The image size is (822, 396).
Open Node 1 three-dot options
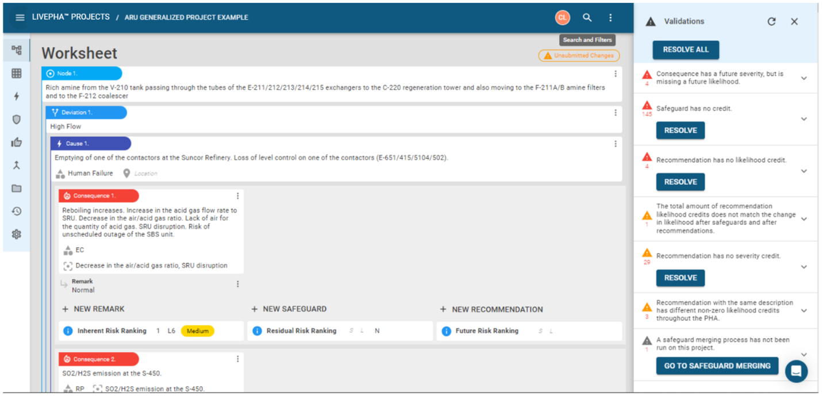tap(615, 74)
